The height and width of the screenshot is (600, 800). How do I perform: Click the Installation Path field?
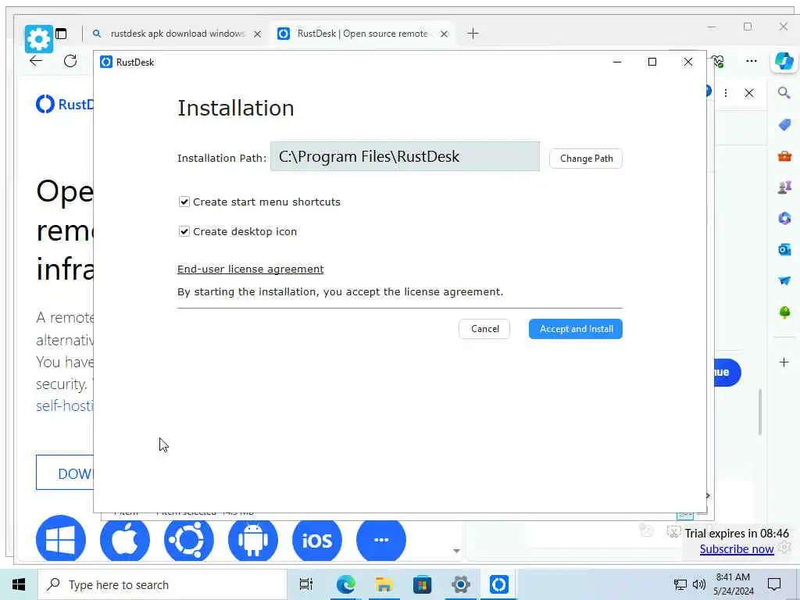[x=405, y=156]
